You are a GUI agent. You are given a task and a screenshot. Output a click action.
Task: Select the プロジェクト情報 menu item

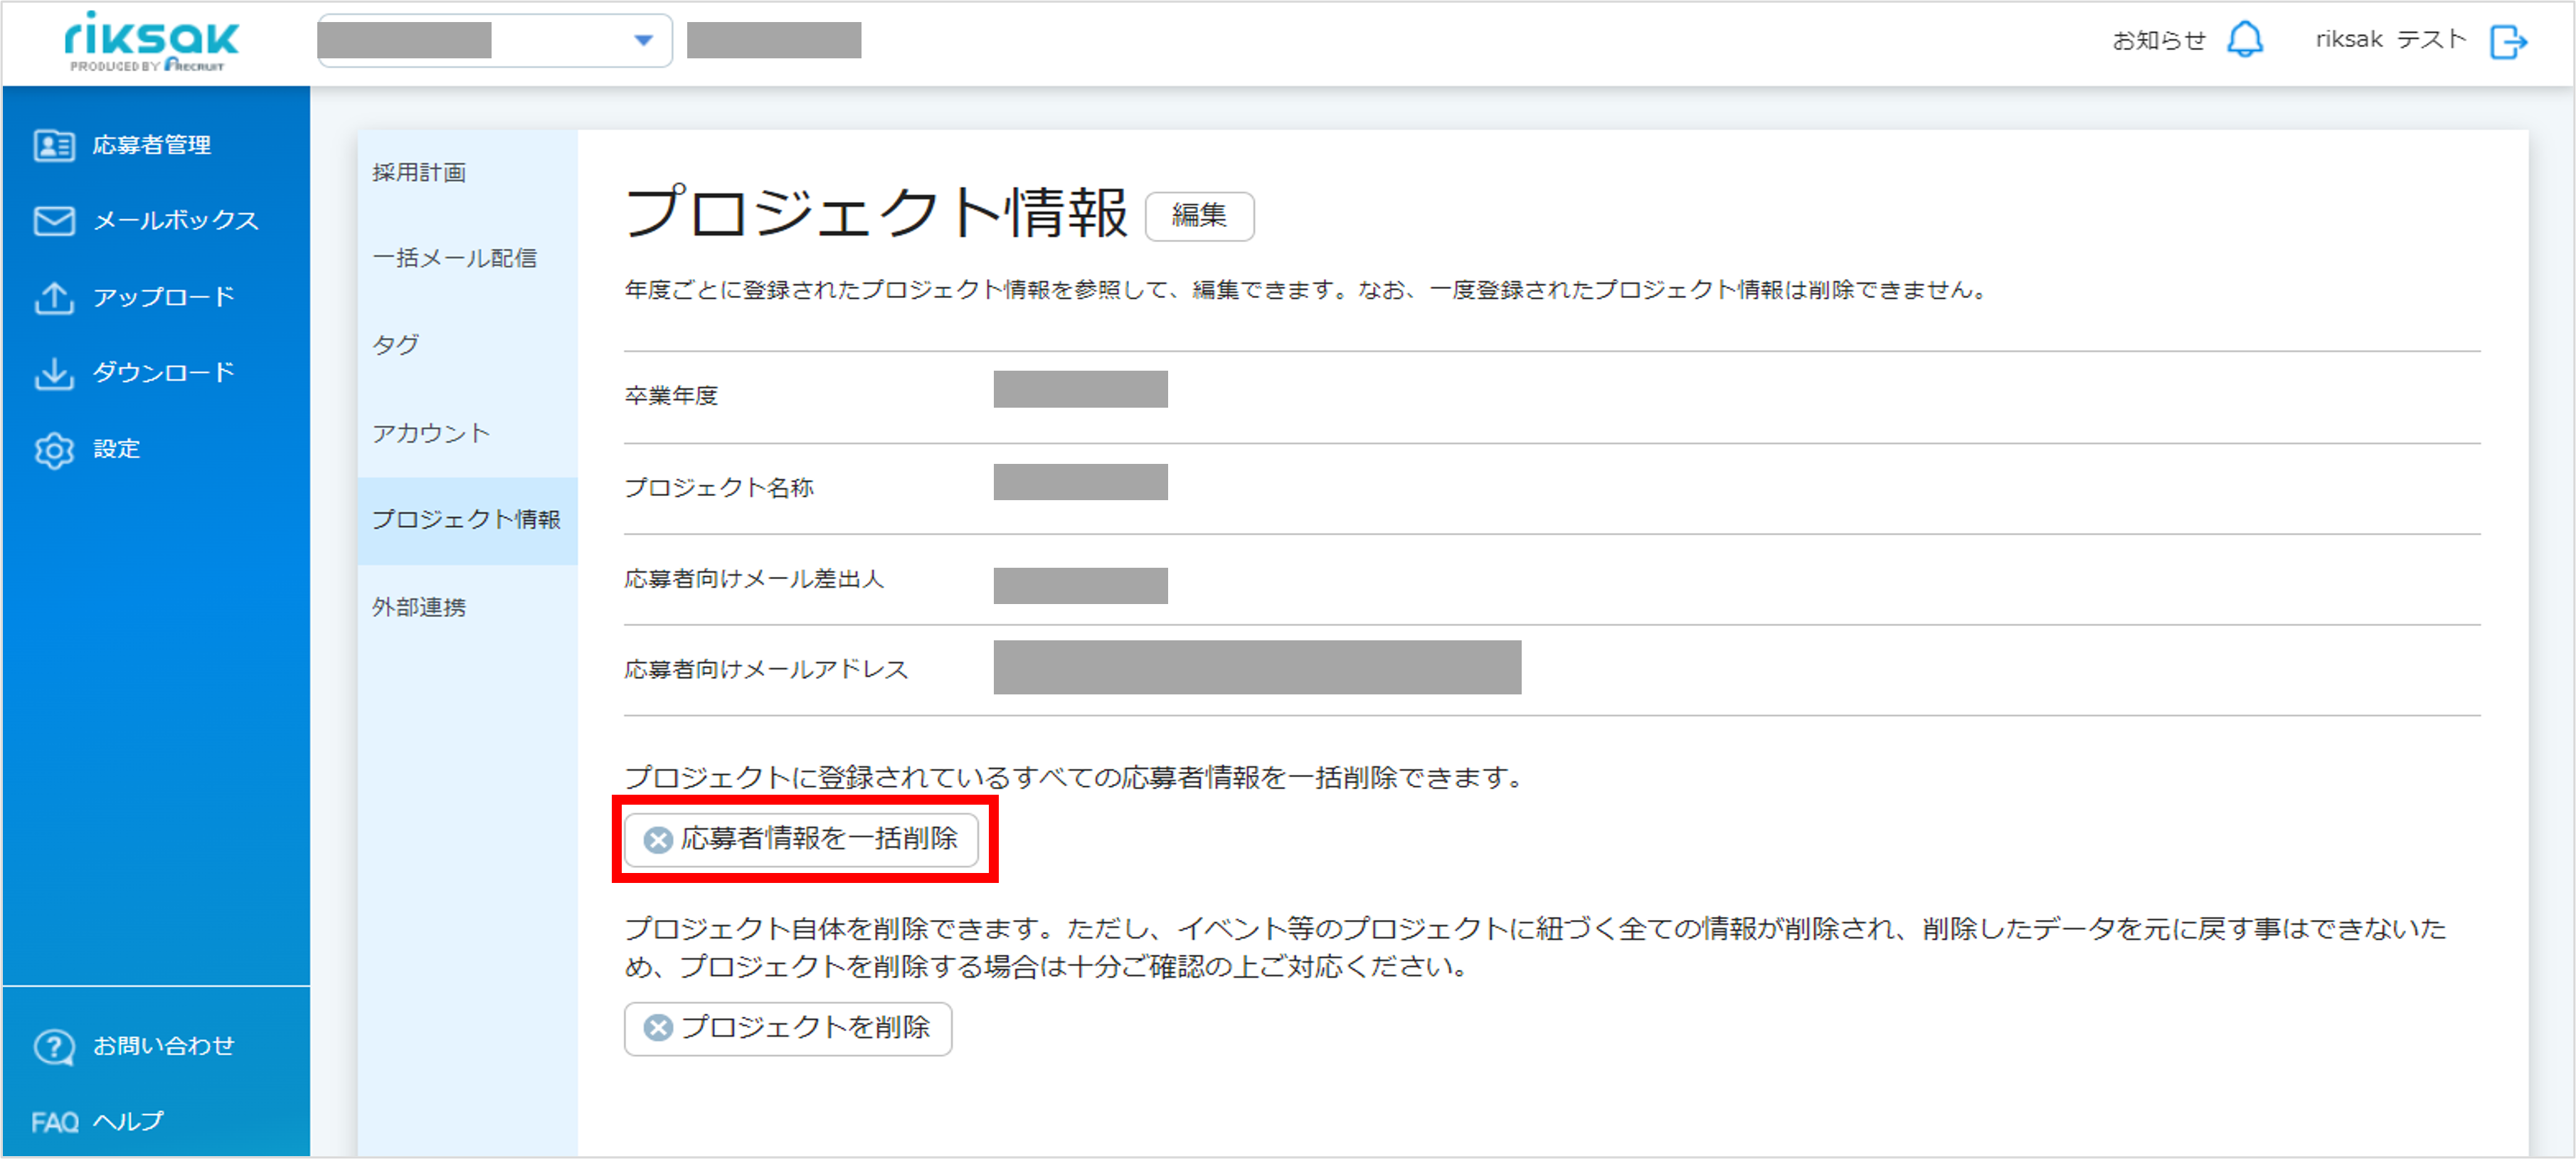(467, 520)
